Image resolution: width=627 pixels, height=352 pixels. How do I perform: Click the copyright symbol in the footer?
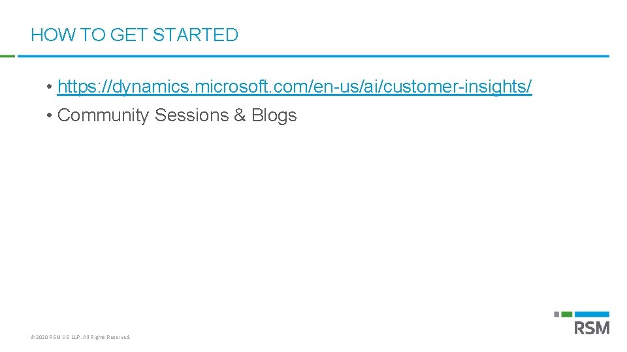33,338
